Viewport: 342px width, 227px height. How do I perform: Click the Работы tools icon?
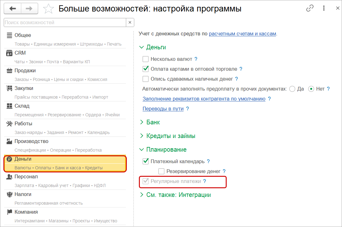(9, 124)
